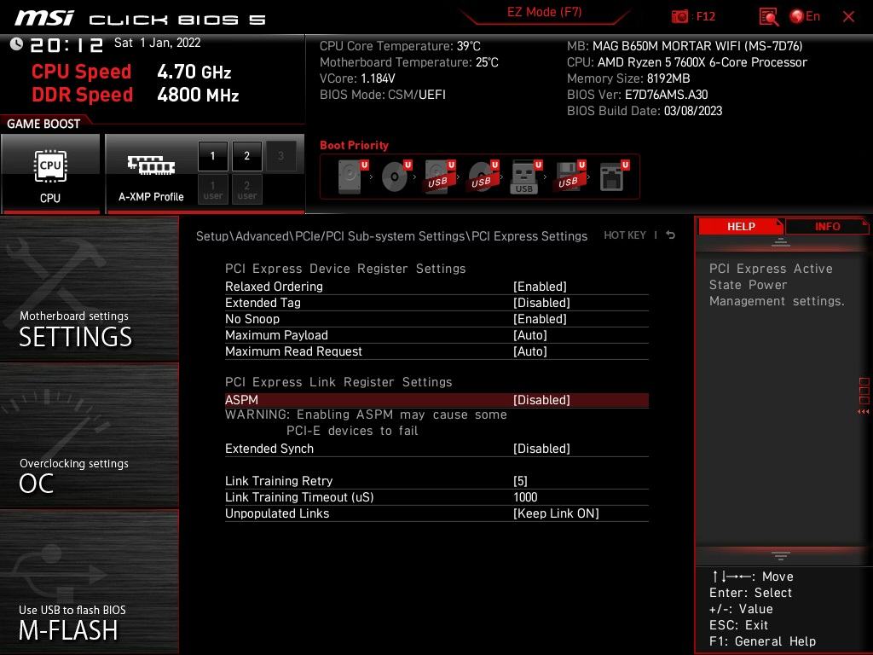Click the Boot Priority heading
Screen dimensions: 873x655
354,145
